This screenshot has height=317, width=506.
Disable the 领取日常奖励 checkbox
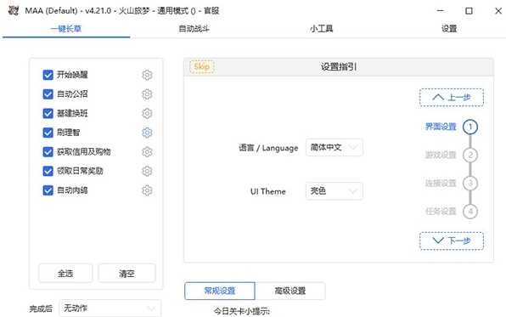[x=48, y=171]
